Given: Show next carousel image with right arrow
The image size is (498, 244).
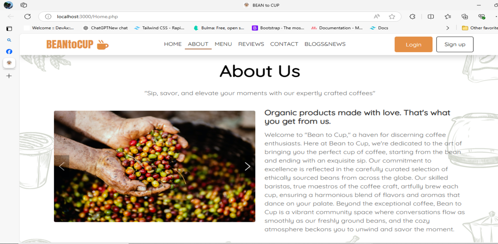Looking at the screenshot, I should [247, 166].
